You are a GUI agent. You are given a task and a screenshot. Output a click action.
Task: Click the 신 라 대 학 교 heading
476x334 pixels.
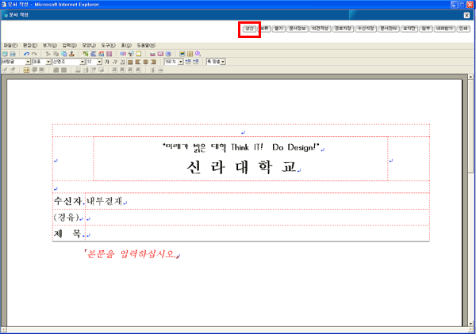[241, 167]
